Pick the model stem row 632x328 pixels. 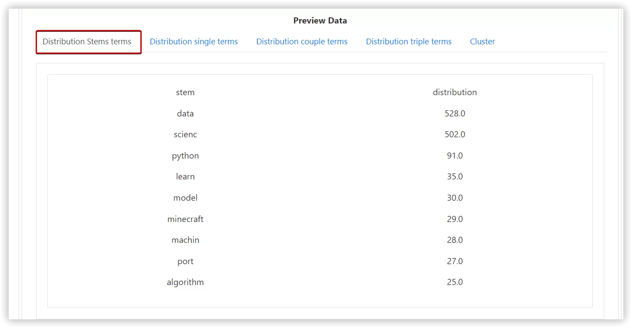tap(185, 198)
